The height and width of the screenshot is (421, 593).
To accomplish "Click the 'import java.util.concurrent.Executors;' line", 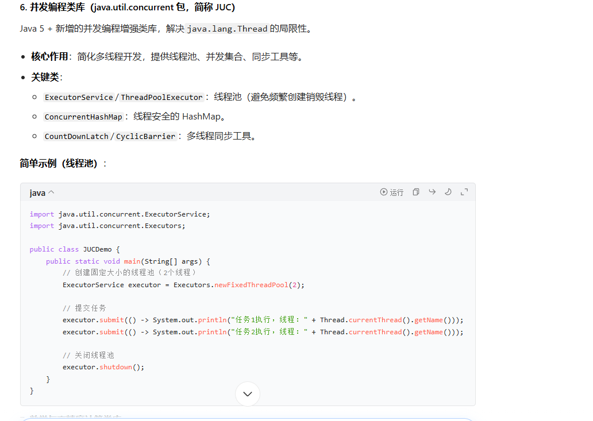I will coord(107,226).
